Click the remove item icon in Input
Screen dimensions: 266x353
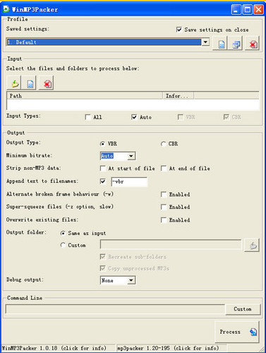tap(47, 83)
